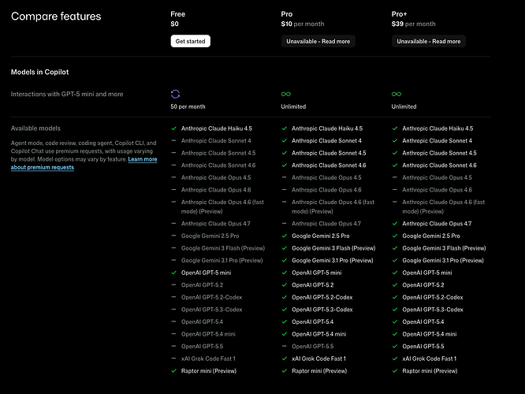
Task: Click the Pro+ plan name heading
Action: 399,14
